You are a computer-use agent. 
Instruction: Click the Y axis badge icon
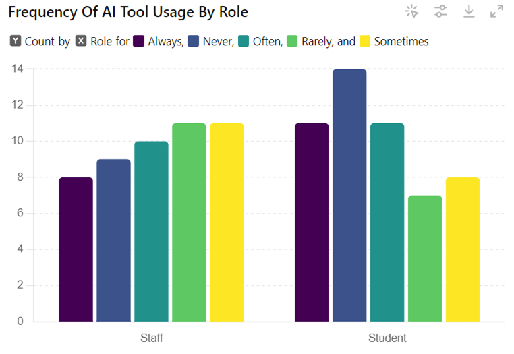pyautogui.click(x=16, y=41)
